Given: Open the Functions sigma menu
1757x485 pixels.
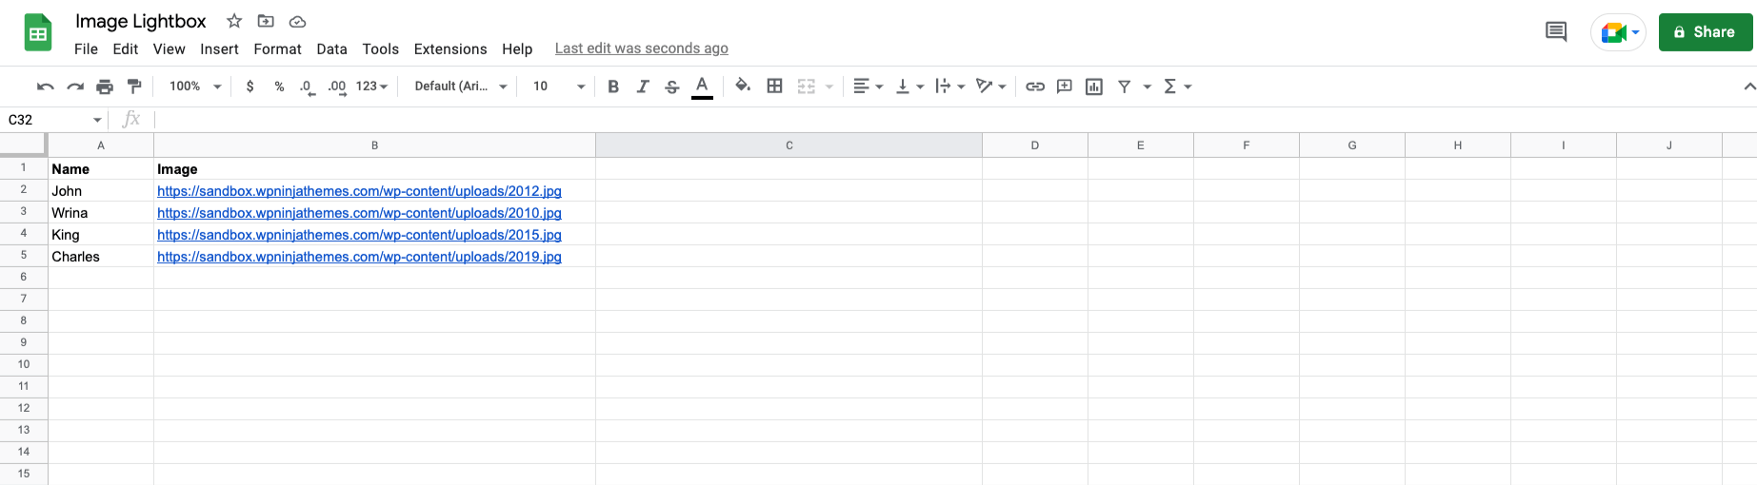Looking at the screenshot, I should (x=1177, y=87).
